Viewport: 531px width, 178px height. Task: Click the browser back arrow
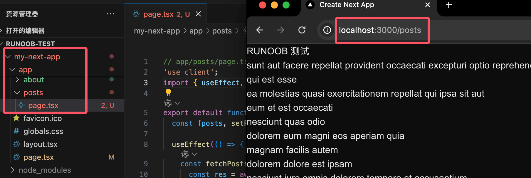tap(260, 30)
